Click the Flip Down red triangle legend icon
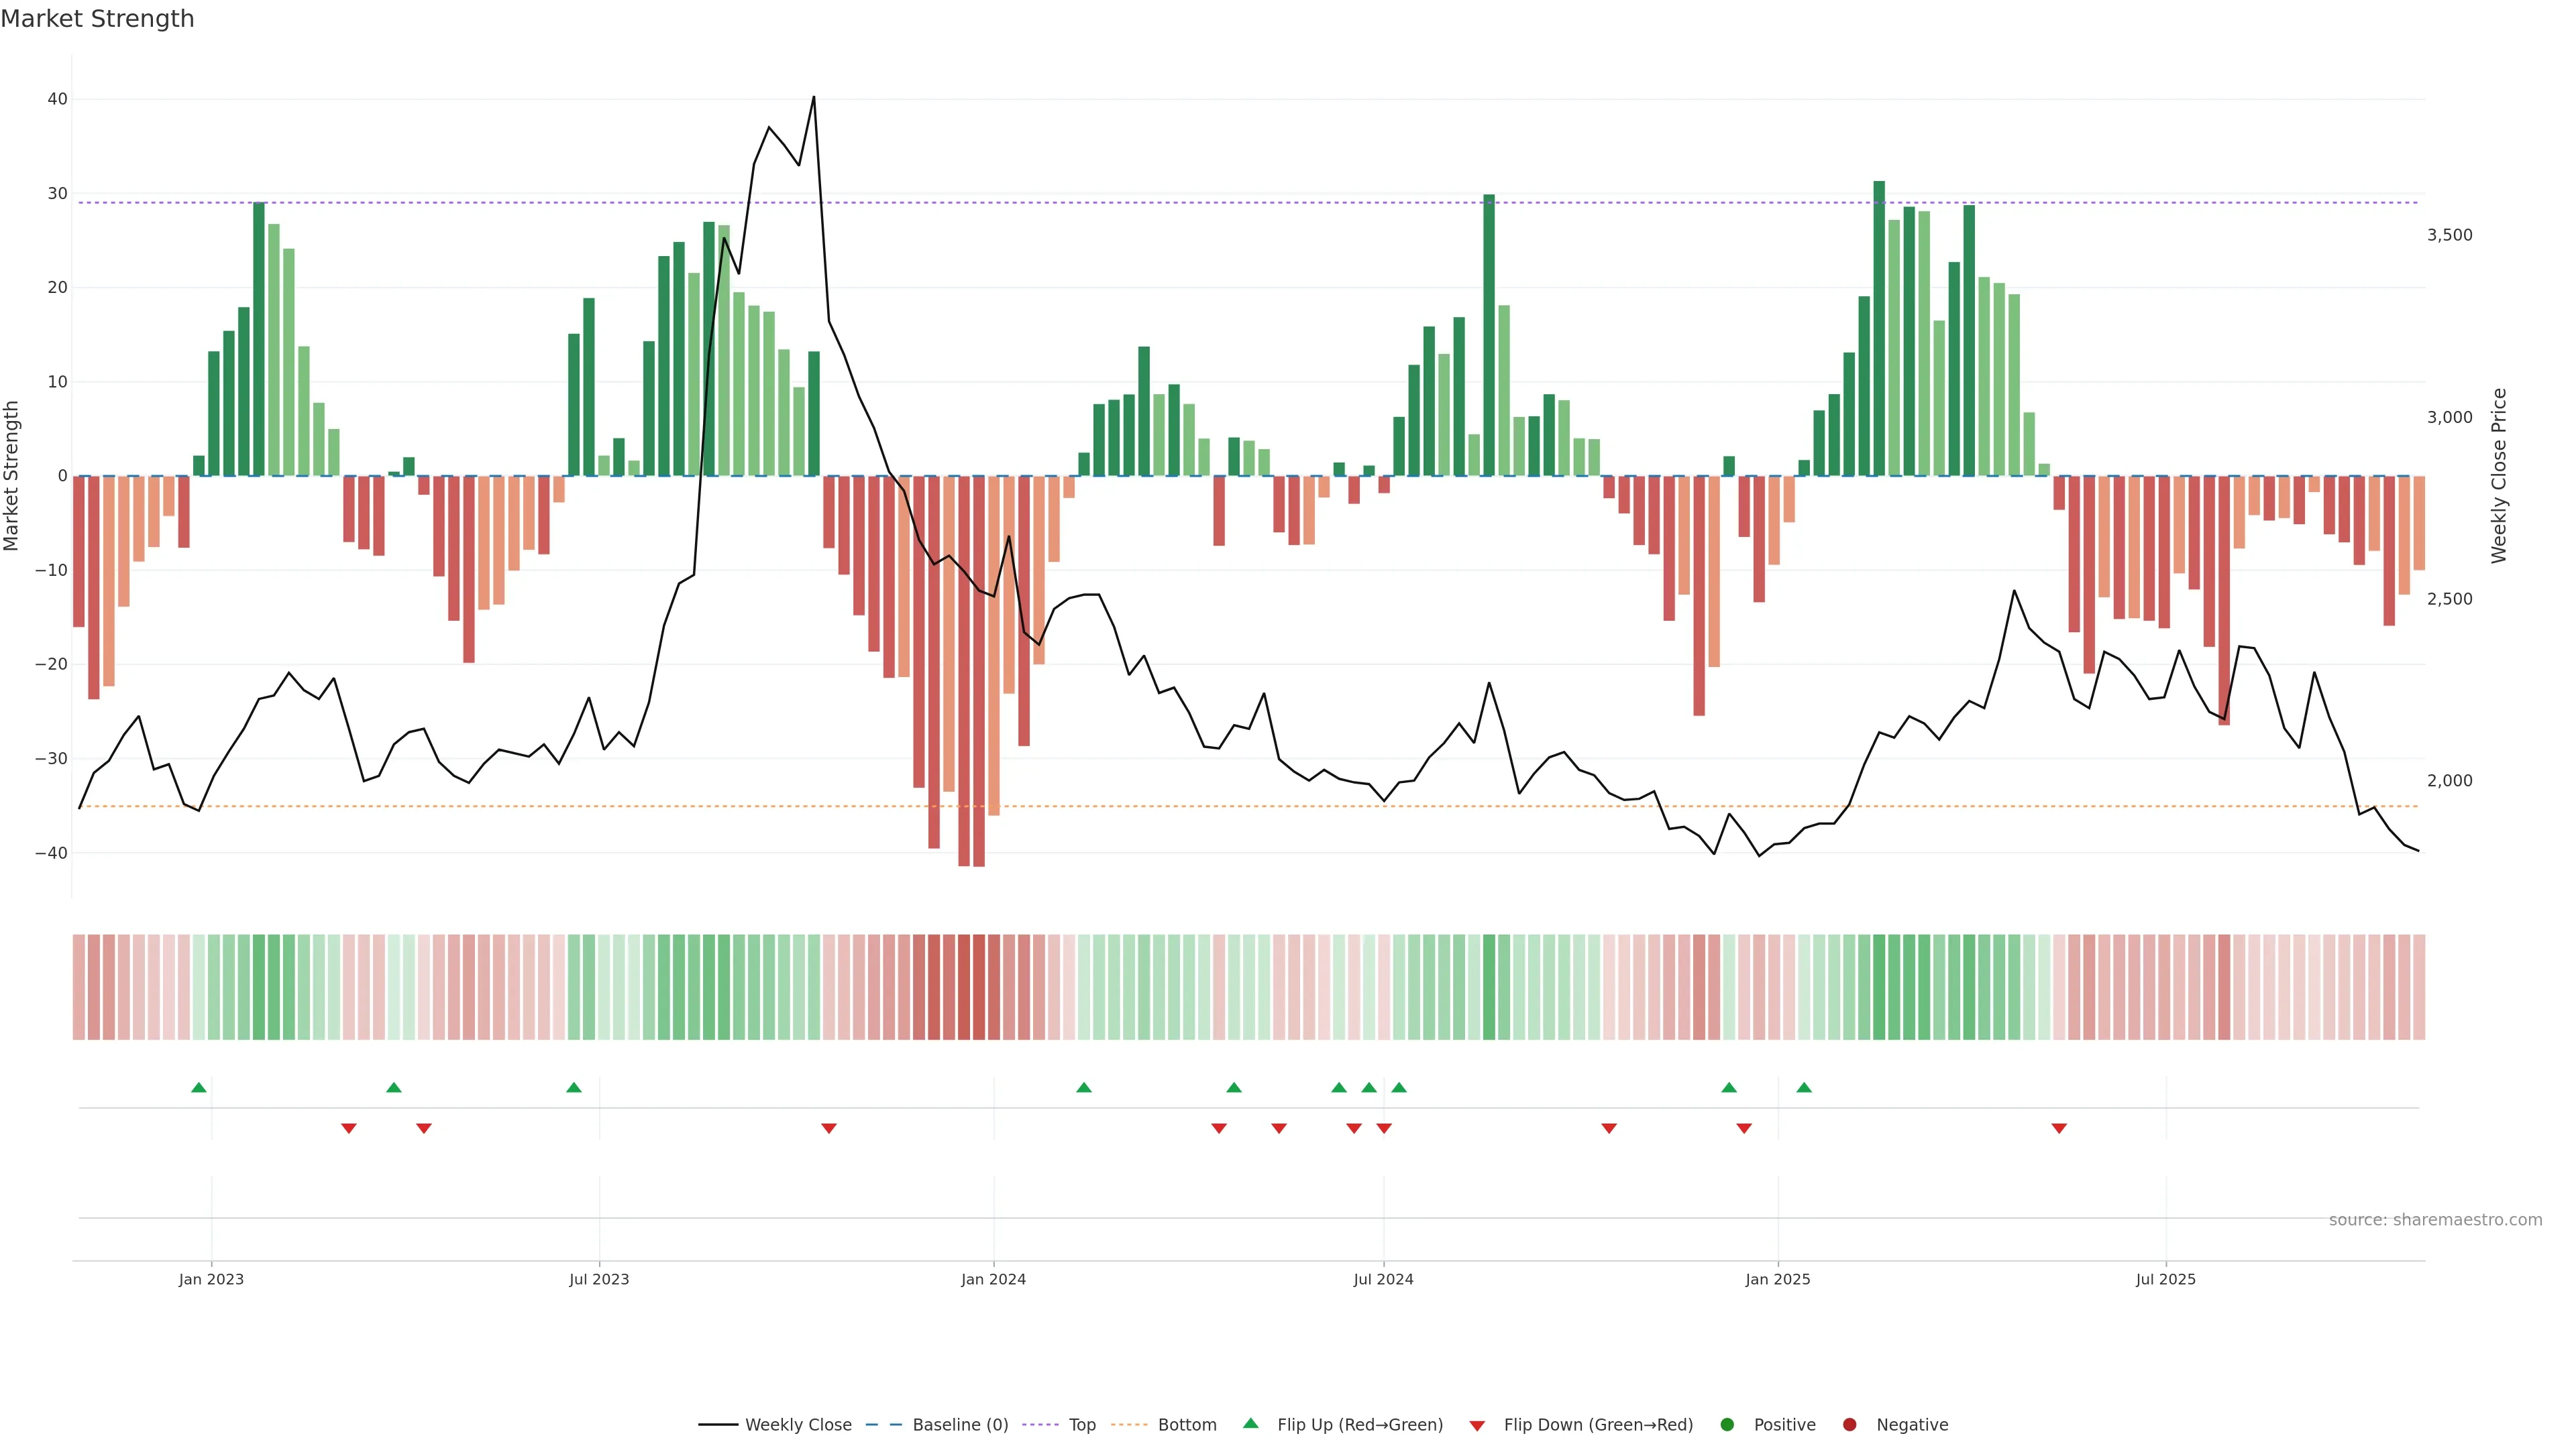Screen dimensions: 2576x1448 pos(1476,1426)
